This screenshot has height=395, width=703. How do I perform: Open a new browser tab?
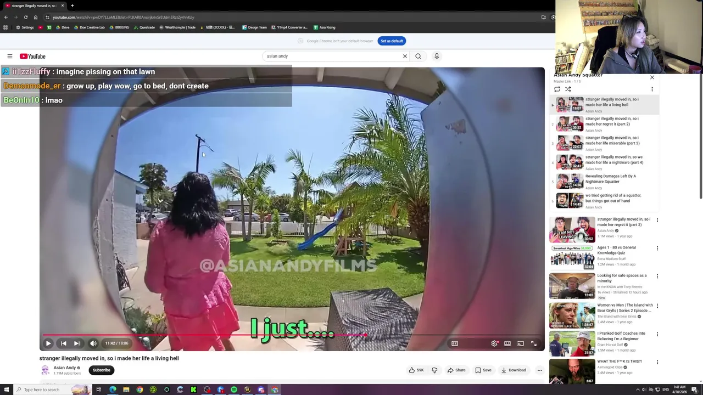click(x=72, y=5)
